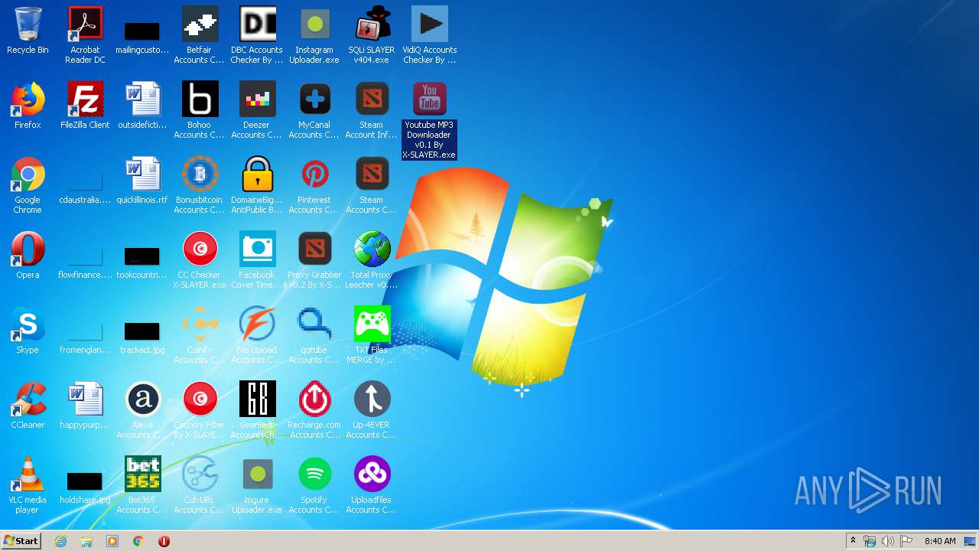
Task: Select imgure Uploader.exe icon
Action: [x=257, y=485]
